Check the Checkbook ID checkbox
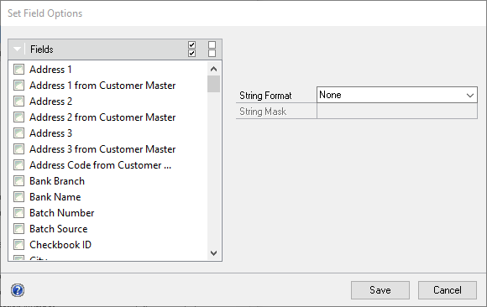 [x=19, y=245]
